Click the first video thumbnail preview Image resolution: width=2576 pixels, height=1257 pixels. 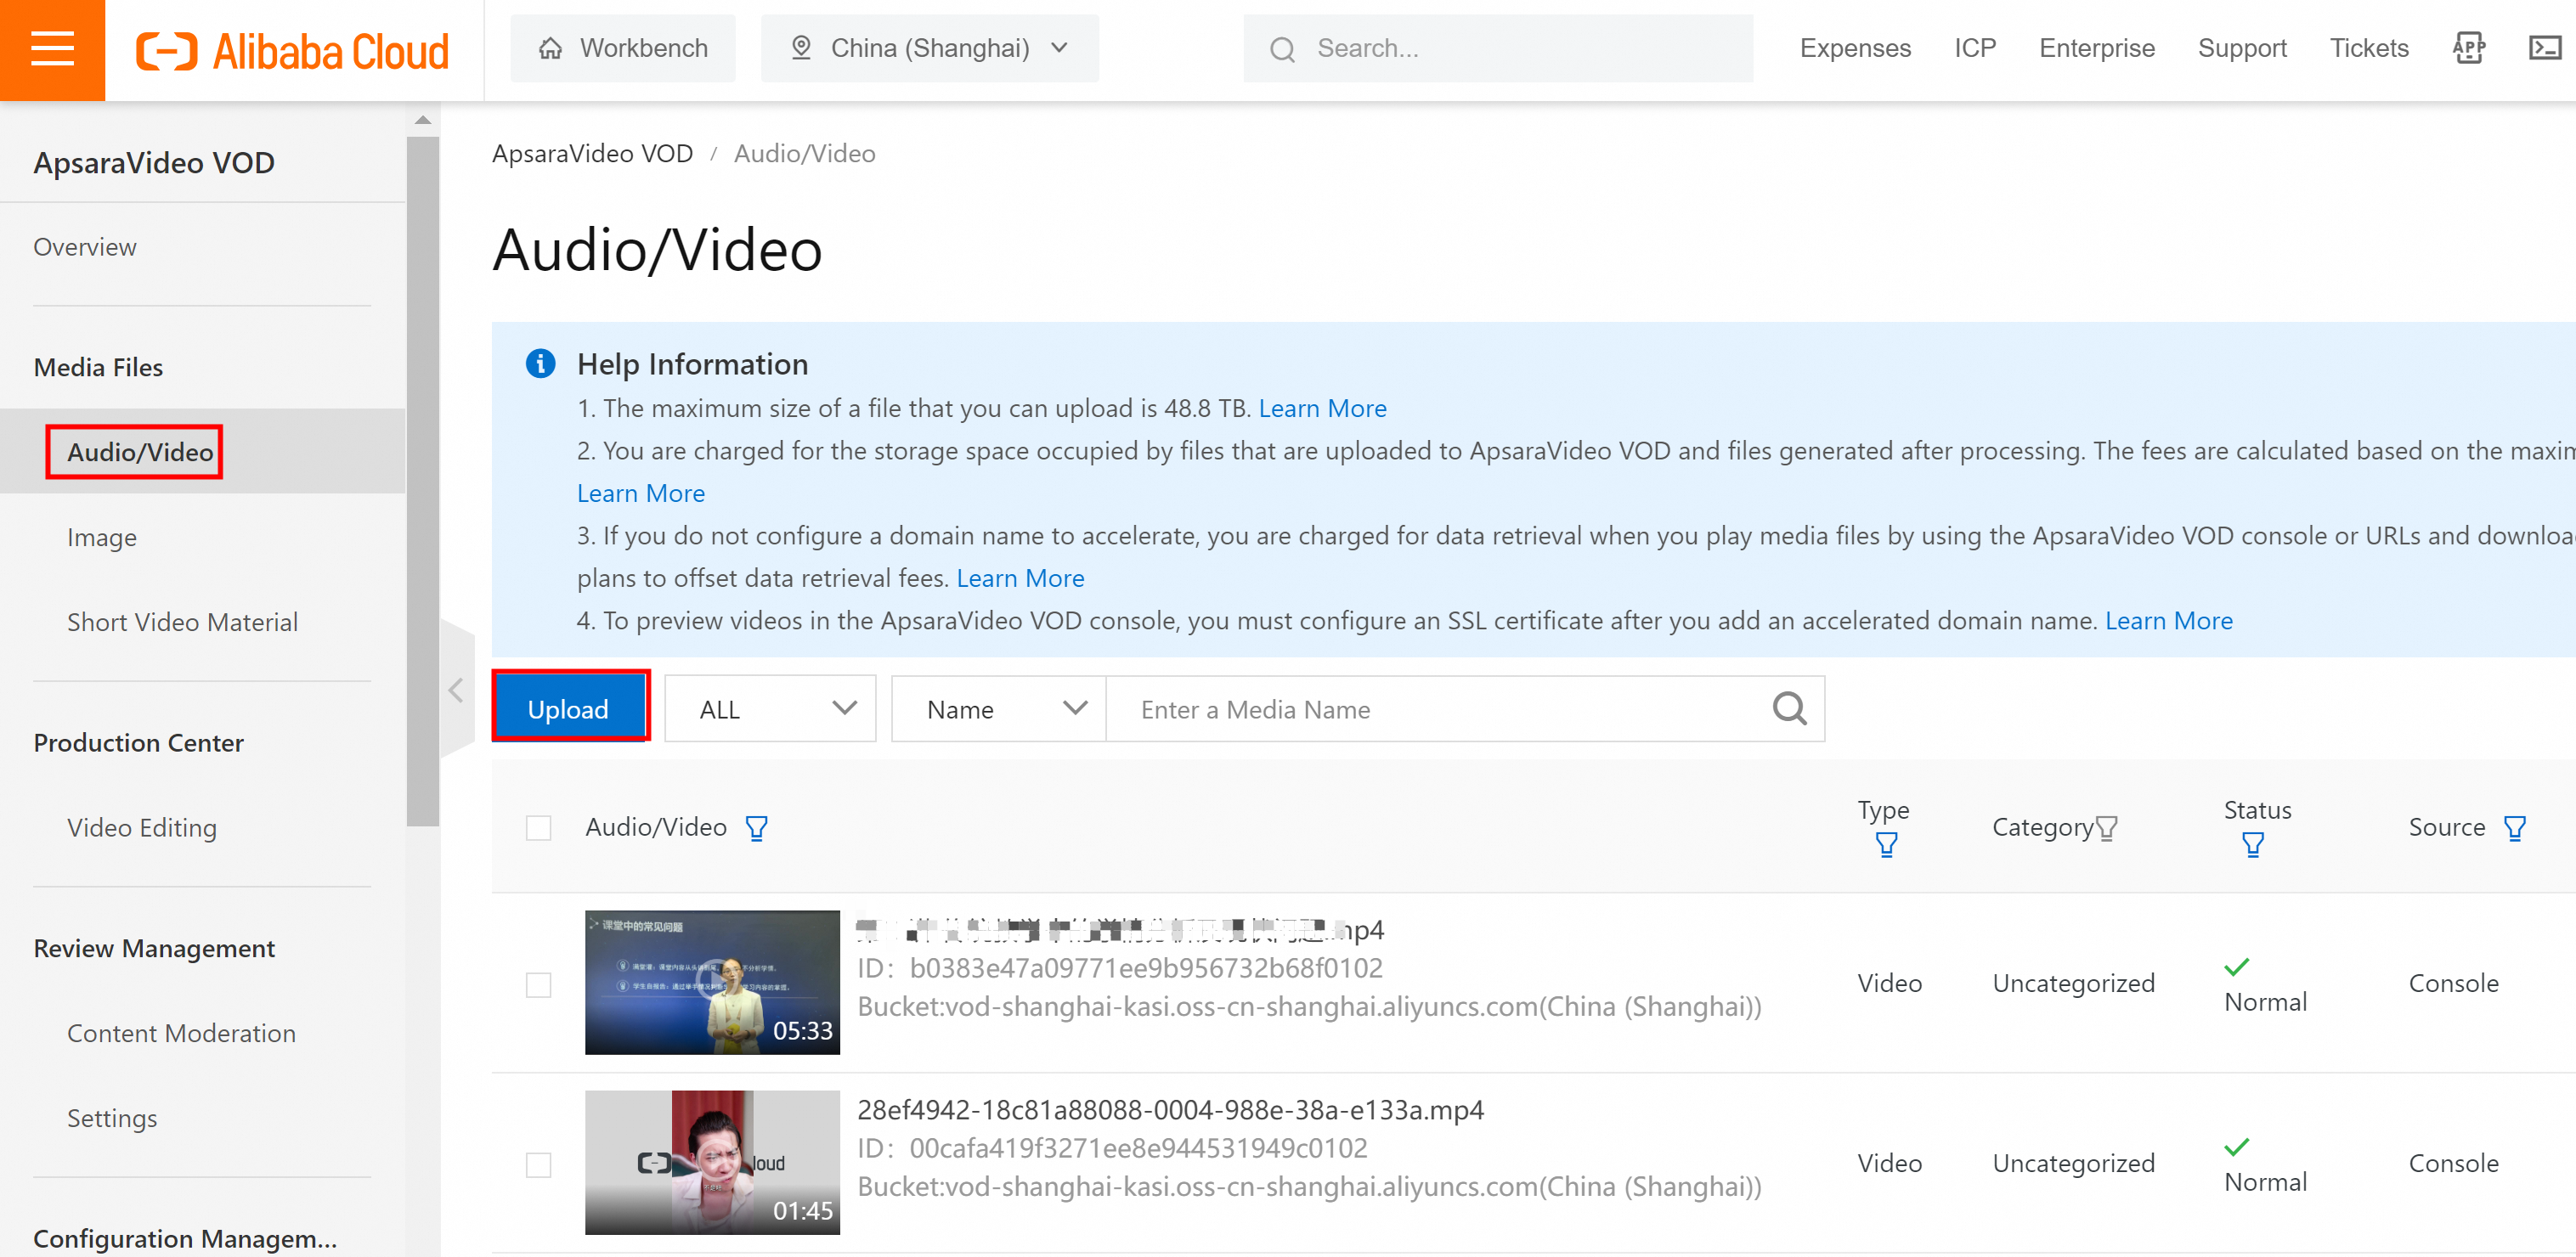[709, 983]
